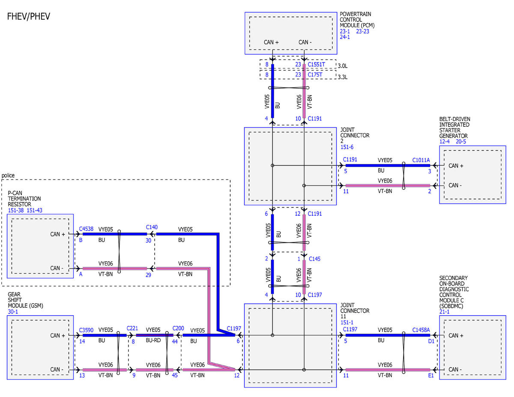Select connector label C1551T
The width and height of the screenshot is (514, 397).
316,65
